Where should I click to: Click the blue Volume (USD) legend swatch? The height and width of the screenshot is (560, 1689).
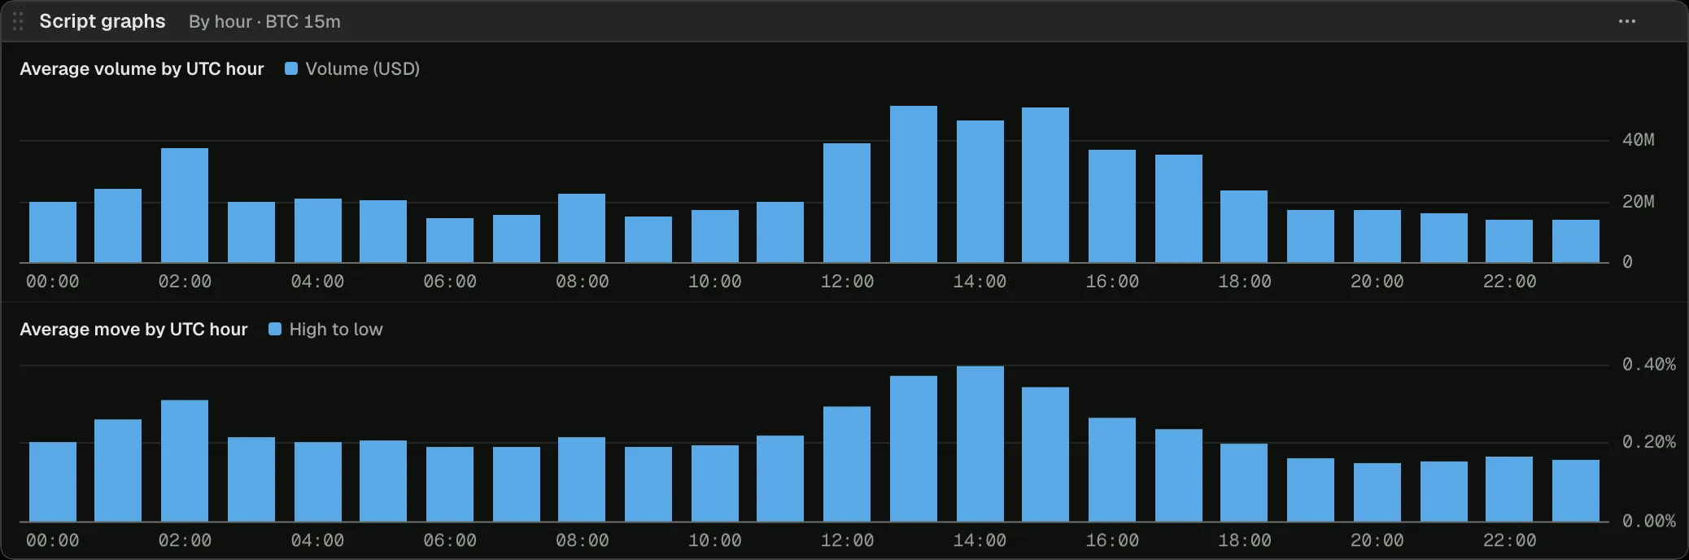pyautogui.click(x=290, y=68)
